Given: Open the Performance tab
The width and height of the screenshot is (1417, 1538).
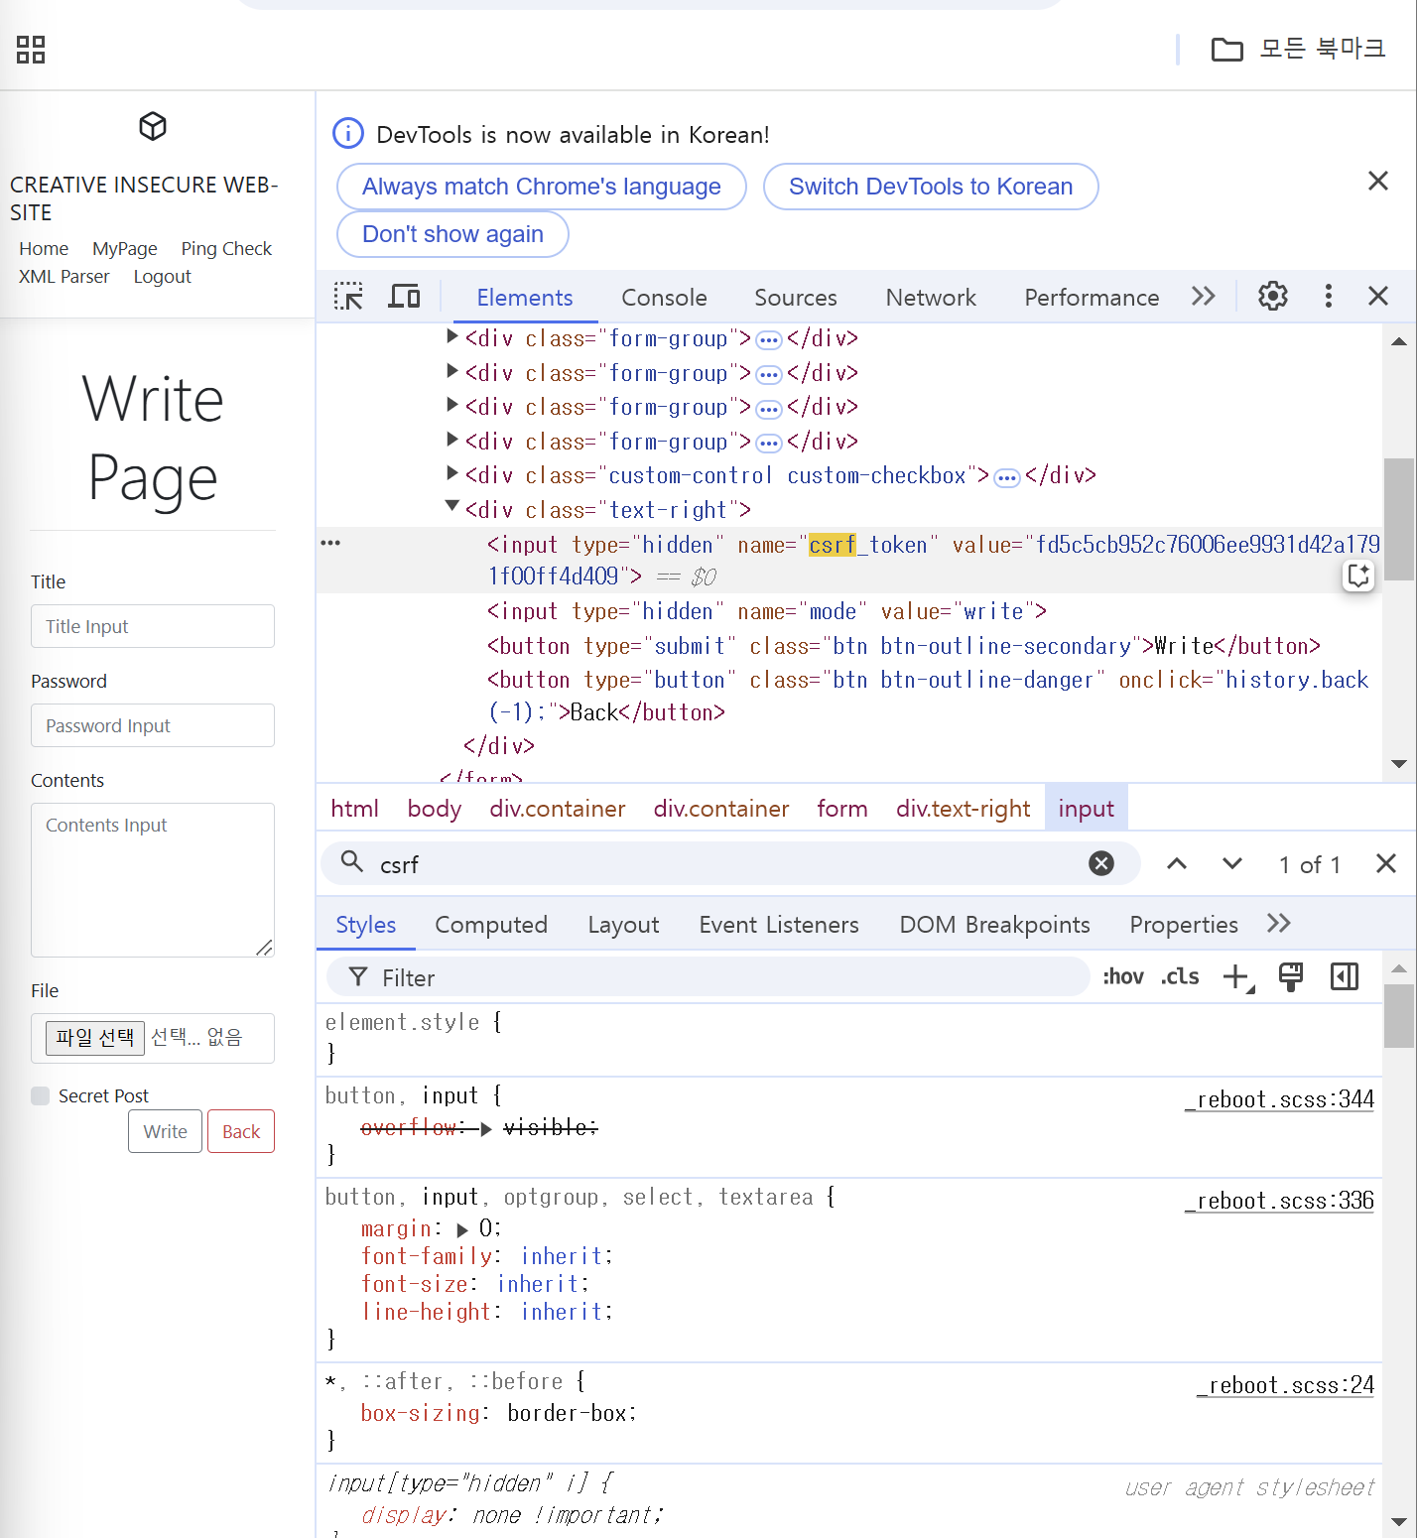Looking at the screenshot, I should pyautogui.click(x=1092, y=298).
